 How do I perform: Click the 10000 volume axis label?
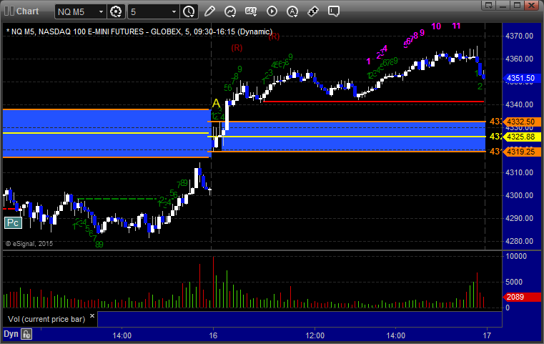coord(516,256)
